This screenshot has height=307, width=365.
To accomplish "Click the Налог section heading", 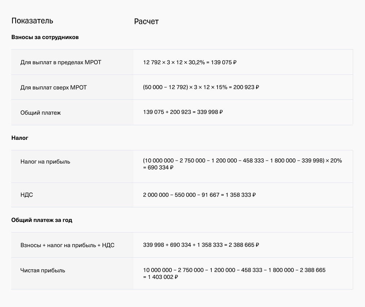I will tap(20, 138).
